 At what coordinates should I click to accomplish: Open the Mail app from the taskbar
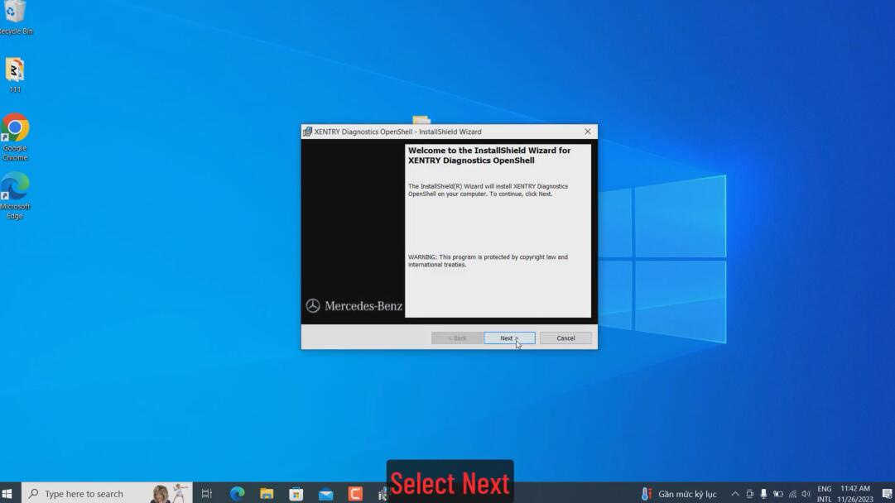(326, 494)
